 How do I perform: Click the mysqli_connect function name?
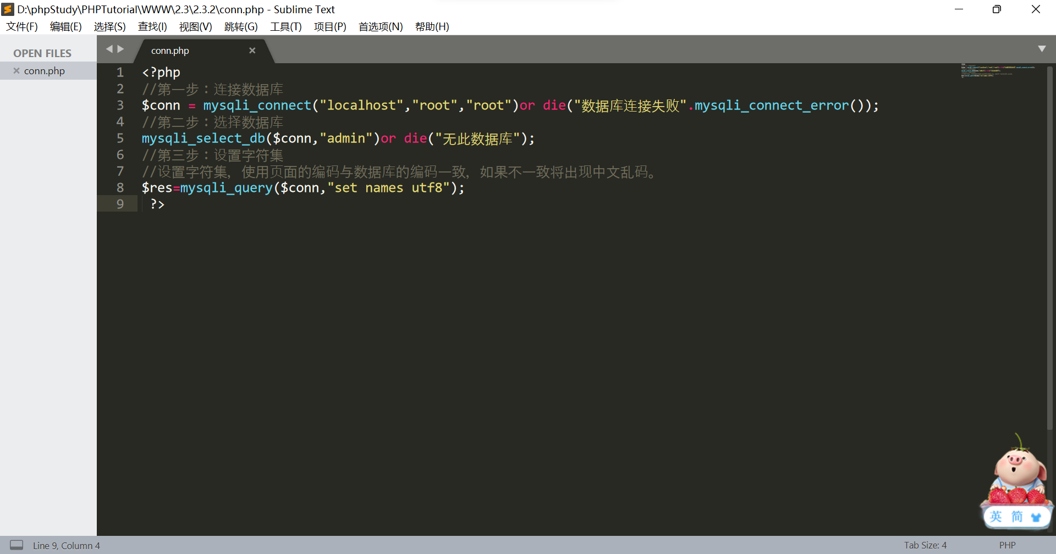(257, 105)
